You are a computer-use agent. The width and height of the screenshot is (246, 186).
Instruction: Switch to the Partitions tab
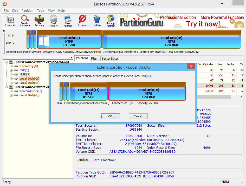(x=82, y=58)
